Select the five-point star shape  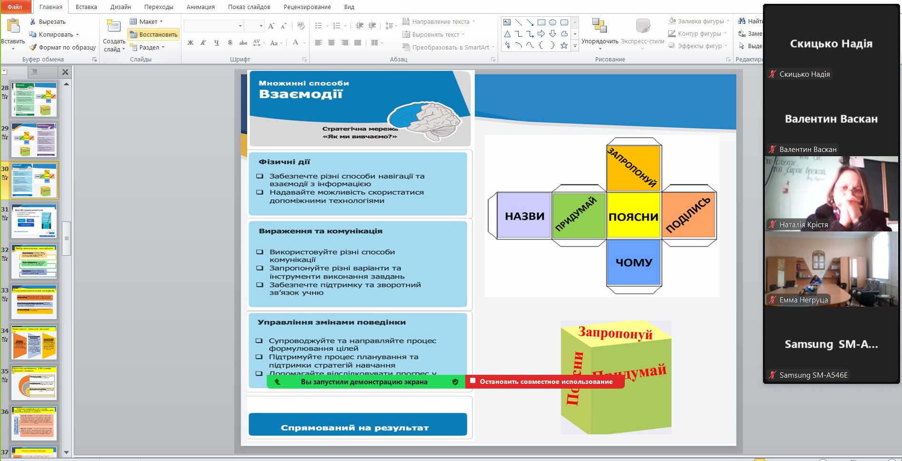click(564, 45)
